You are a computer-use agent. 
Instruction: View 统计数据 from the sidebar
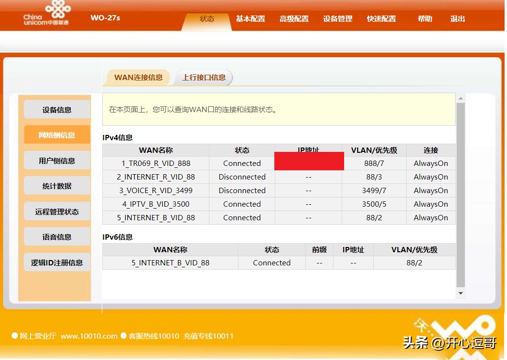[56, 185]
